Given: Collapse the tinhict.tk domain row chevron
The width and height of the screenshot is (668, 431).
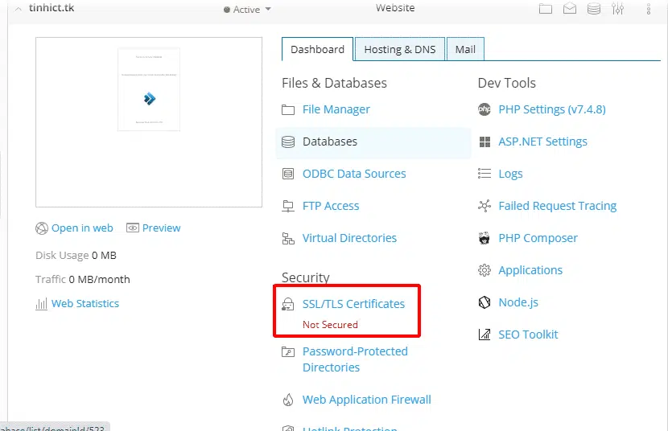Looking at the screenshot, I should coord(19,9).
